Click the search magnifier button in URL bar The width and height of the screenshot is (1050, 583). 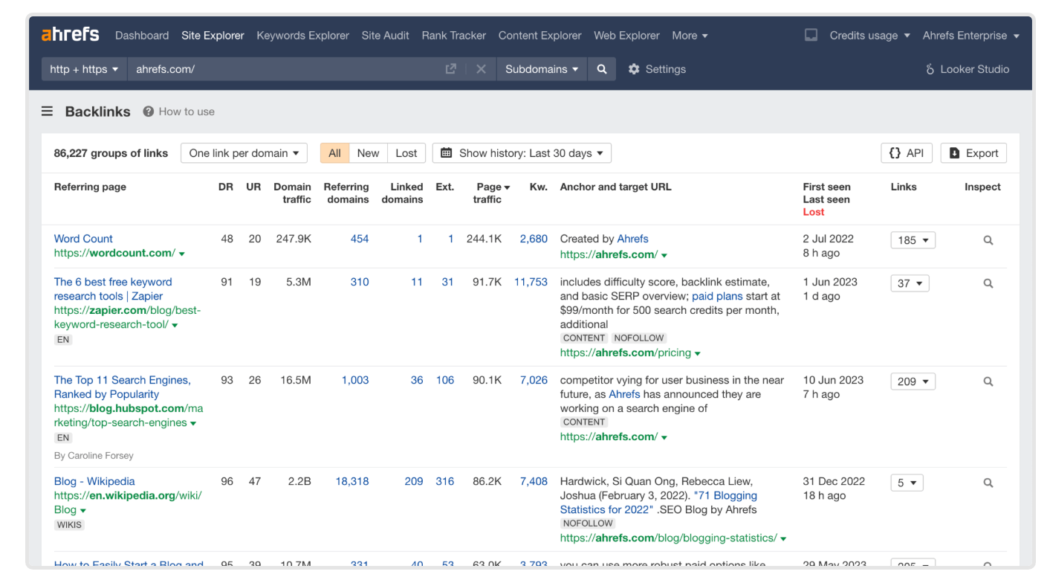click(601, 69)
